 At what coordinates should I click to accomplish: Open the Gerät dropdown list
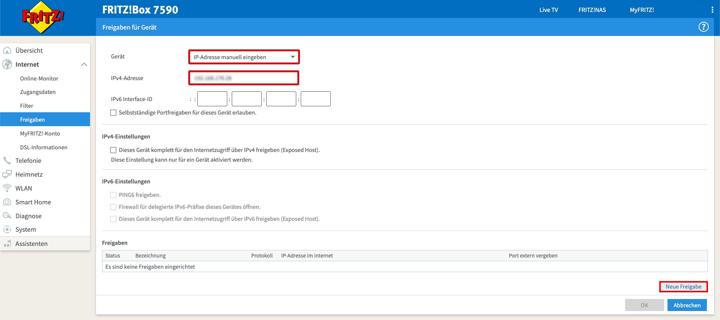(x=244, y=57)
